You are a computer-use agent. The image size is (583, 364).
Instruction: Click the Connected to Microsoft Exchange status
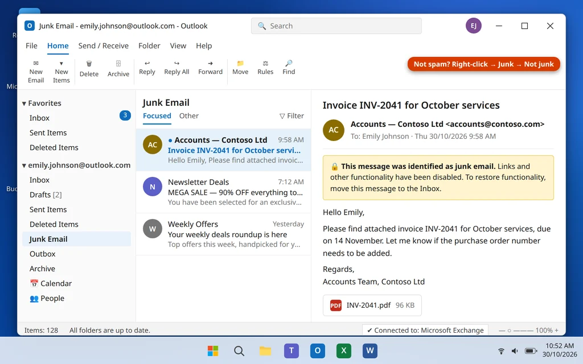425,330
